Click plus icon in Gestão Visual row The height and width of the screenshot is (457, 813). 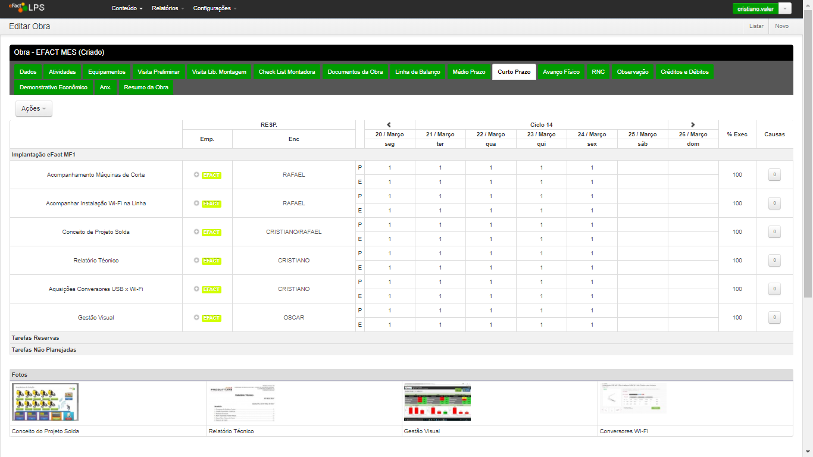[196, 318]
